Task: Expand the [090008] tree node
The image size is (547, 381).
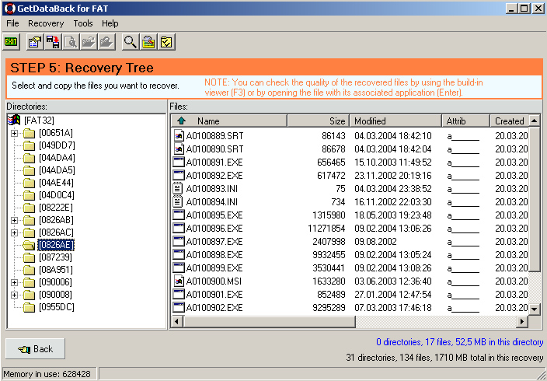Action: point(14,295)
